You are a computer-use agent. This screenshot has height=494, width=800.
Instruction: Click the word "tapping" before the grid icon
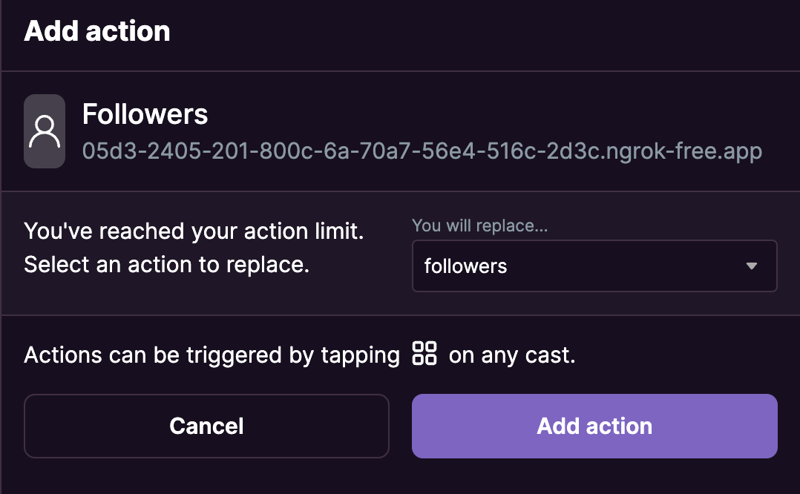click(x=360, y=356)
